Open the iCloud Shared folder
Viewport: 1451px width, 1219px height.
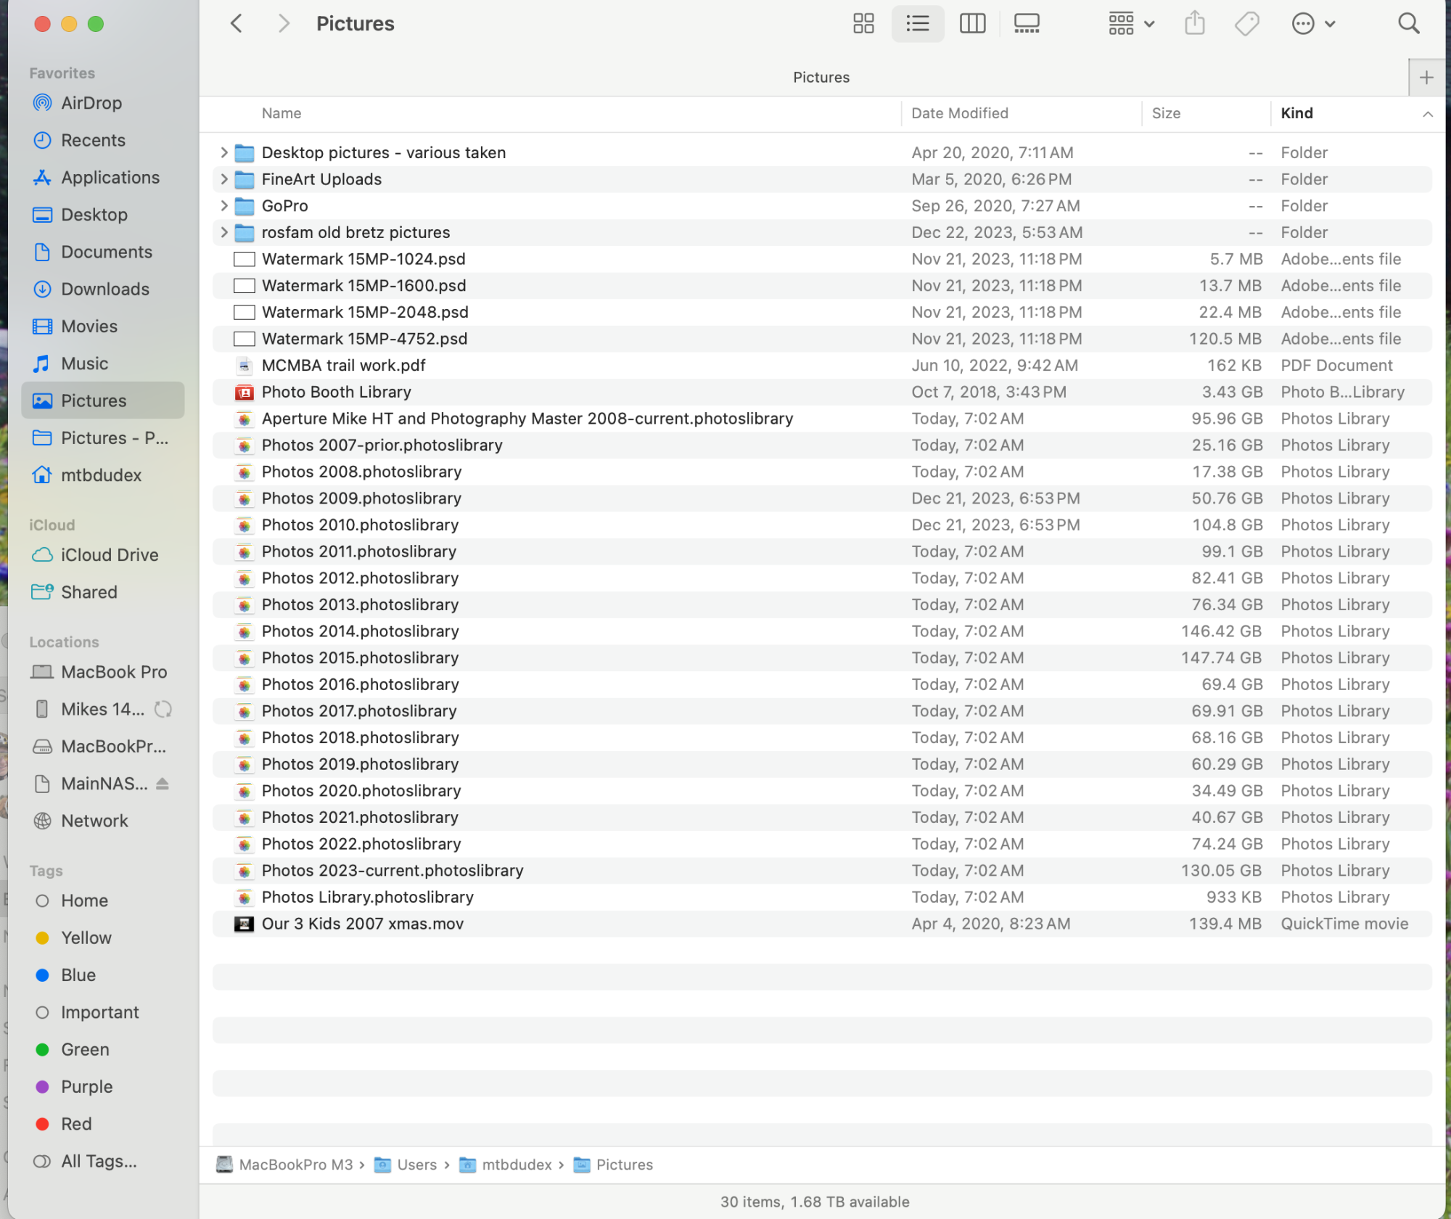(89, 592)
